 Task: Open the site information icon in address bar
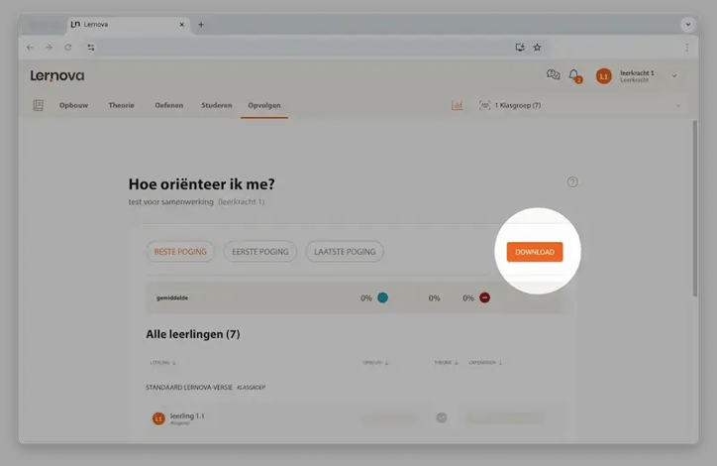coord(91,48)
